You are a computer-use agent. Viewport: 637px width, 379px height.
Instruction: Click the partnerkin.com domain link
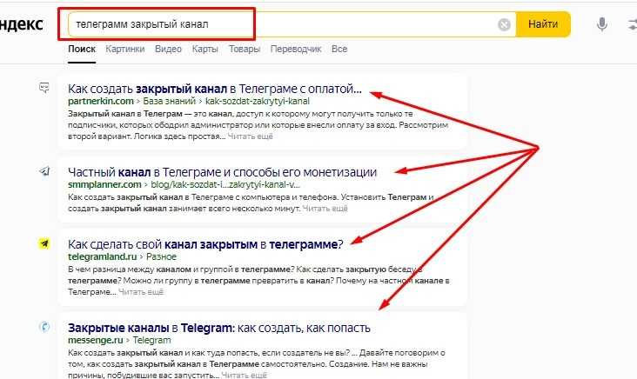[101, 101]
